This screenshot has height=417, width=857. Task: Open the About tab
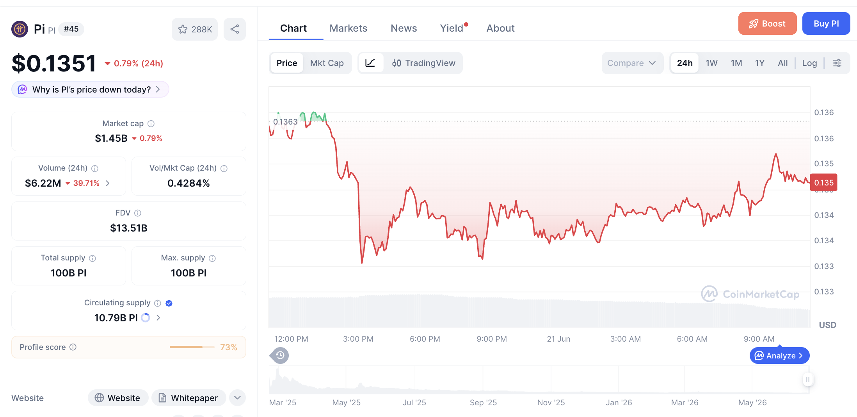click(x=500, y=28)
